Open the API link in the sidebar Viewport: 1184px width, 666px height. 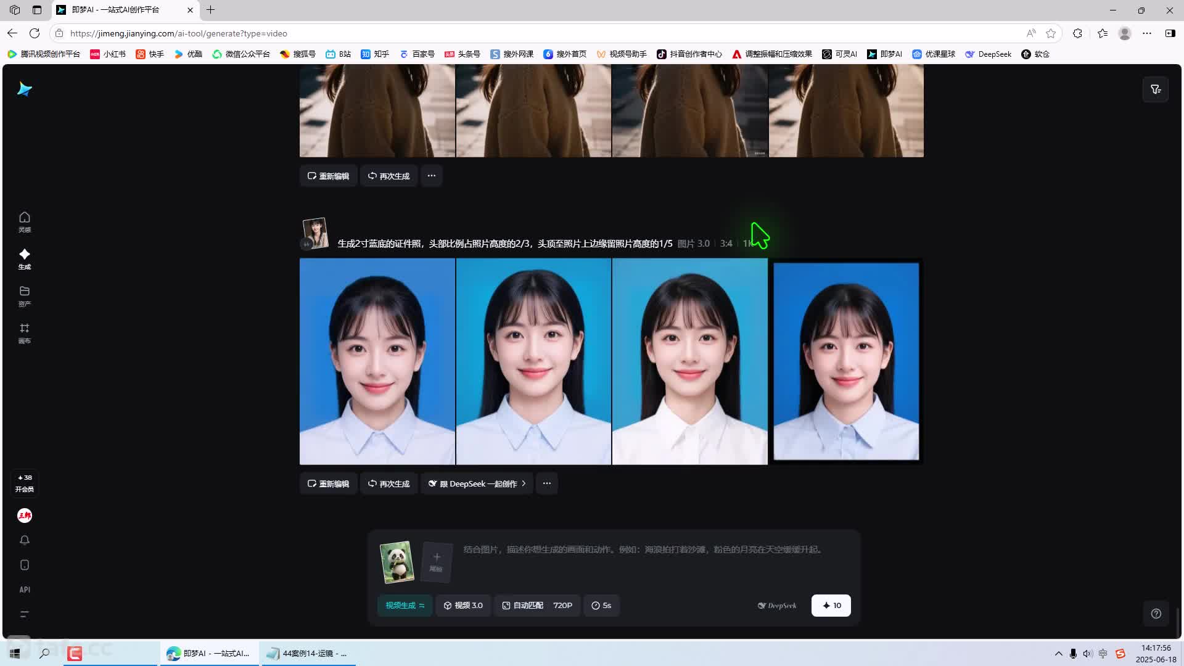point(25,590)
